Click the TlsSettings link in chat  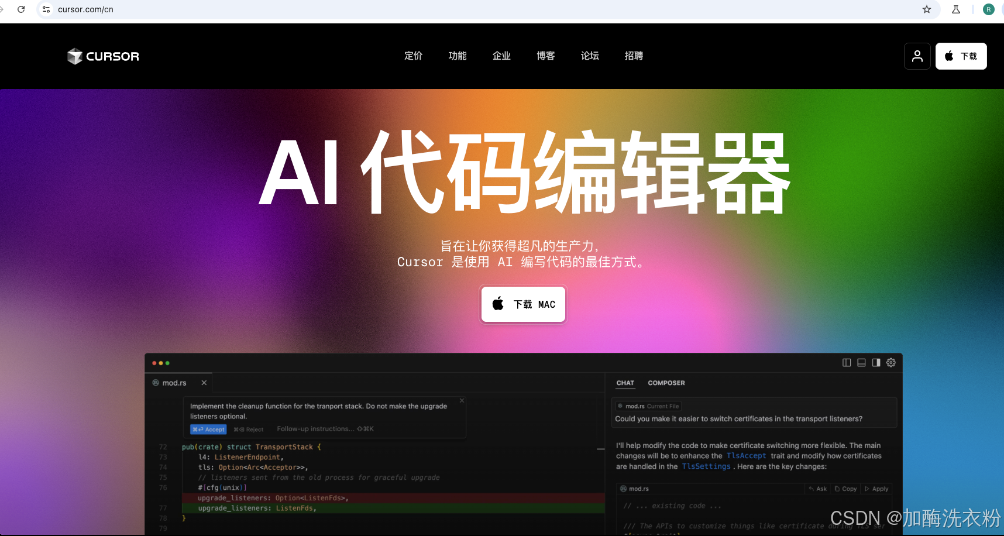click(706, 466)
